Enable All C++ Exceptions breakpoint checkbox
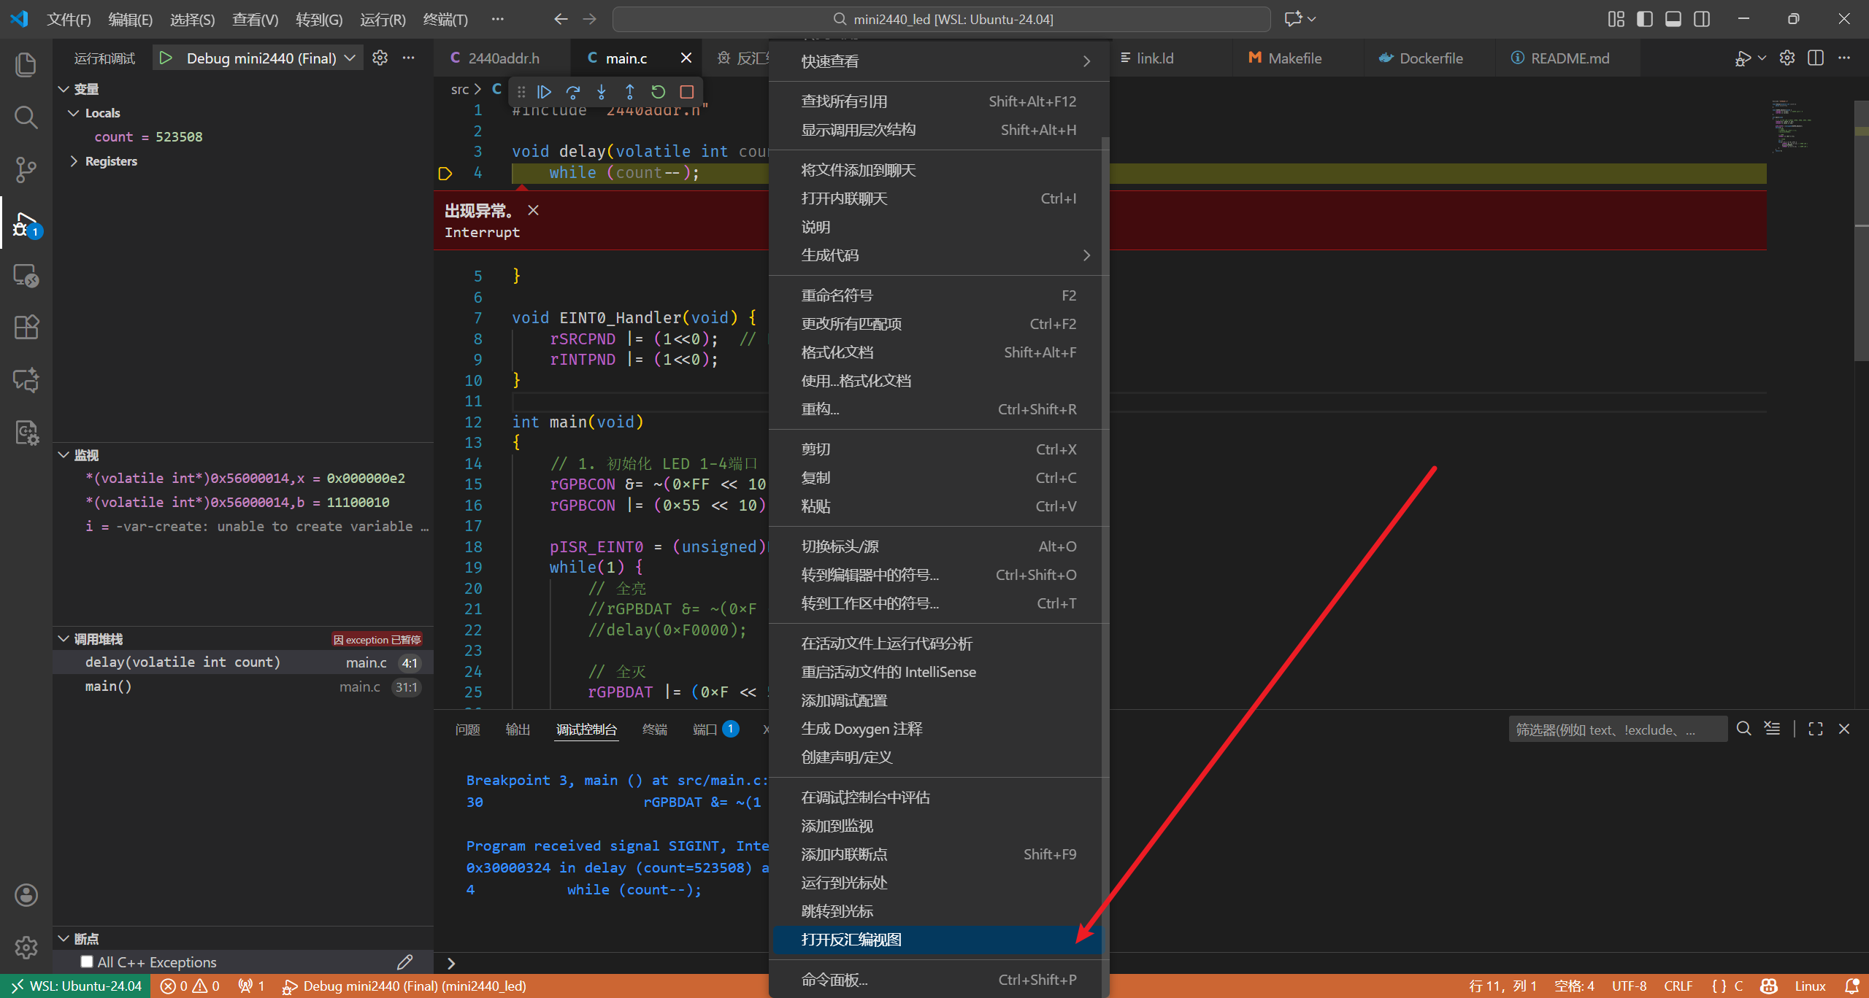Screen dimensions: 1869x998 pyautogui.click(x=87, y=962)
